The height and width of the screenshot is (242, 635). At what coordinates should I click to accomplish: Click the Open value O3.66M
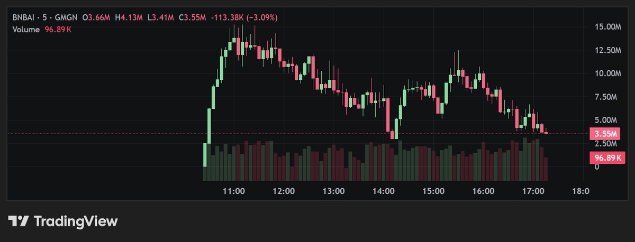tap(96, 18)
